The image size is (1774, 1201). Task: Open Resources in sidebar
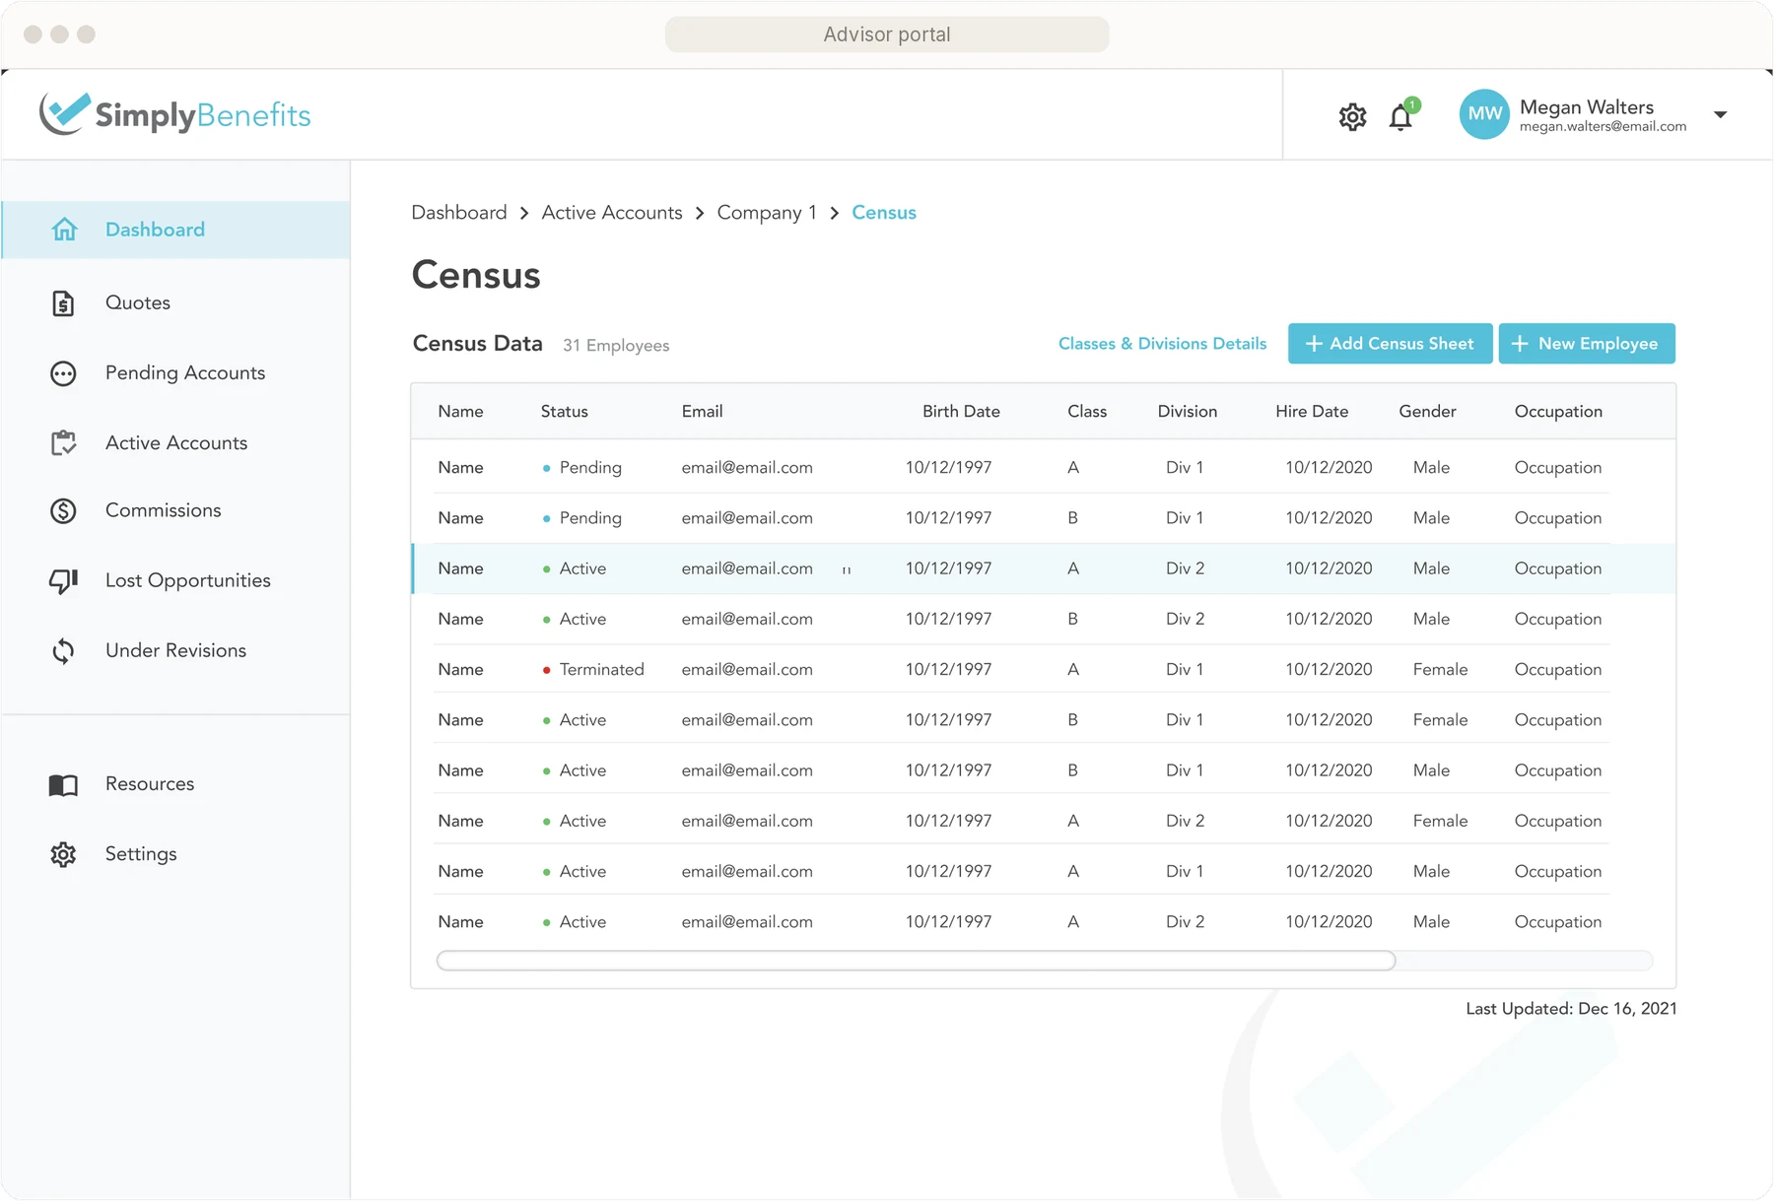[x=150, y=784]
